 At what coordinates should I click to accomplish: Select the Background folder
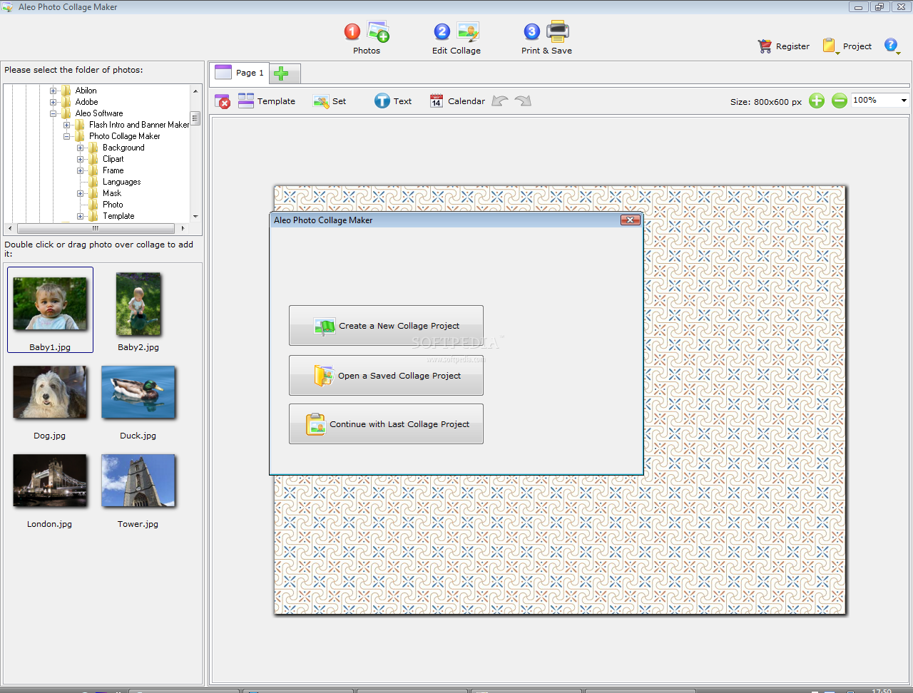(x=123, y=148)
